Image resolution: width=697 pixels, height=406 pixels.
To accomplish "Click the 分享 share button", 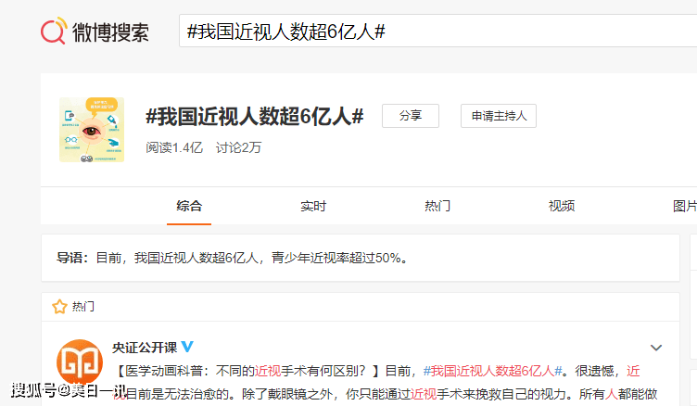I will point(411,116).
